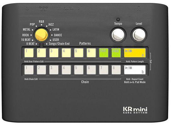Click the headphone jack icon
Image resolution: width=171 pixels, height=125 pixels.
pyautogui.click(x=139, y=8)
